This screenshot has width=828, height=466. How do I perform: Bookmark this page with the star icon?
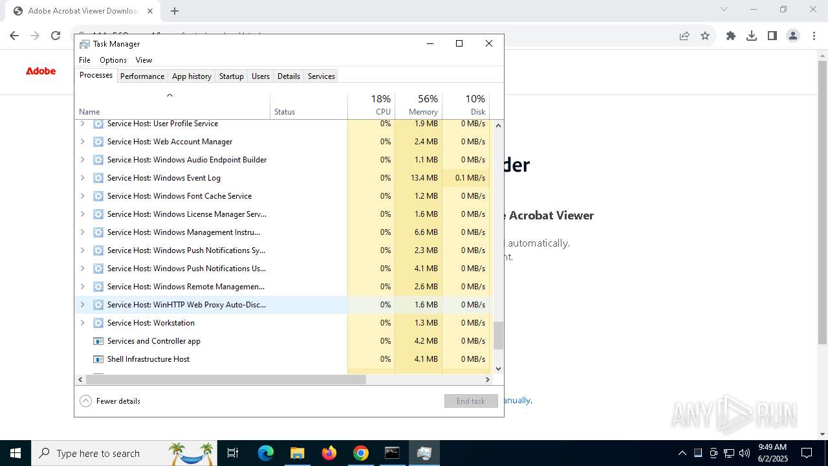pyautogui.click(x=705, y=36)
